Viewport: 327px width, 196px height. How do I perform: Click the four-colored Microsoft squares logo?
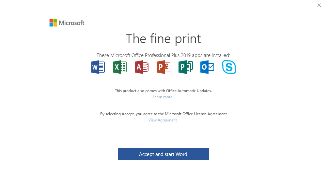click(53, 23)
